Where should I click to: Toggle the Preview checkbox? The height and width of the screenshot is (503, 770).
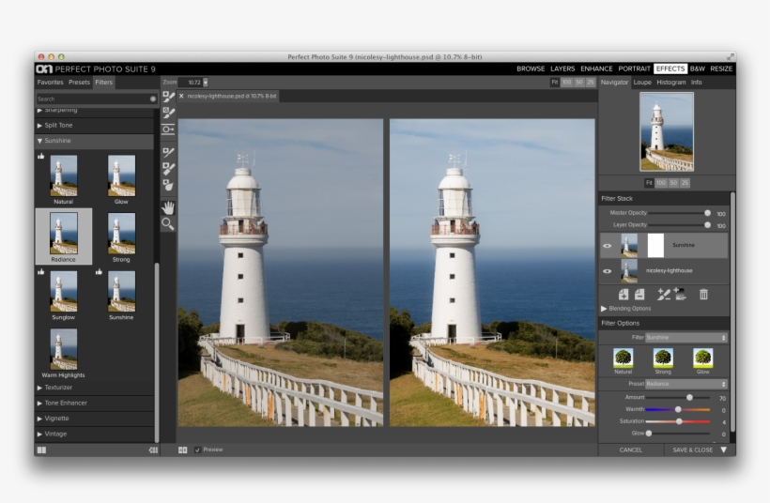(x=197, y=450)
